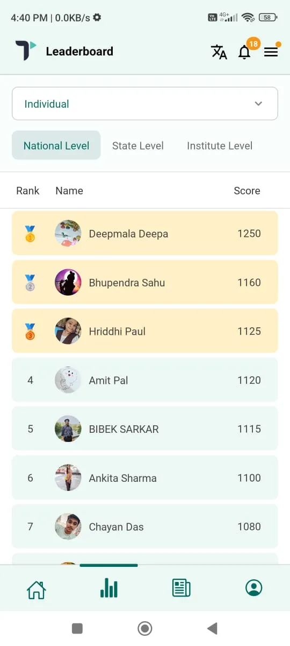The image size is (290, 646).
Task: Click the dropdown chevron arrow
Action: point(258,104)
